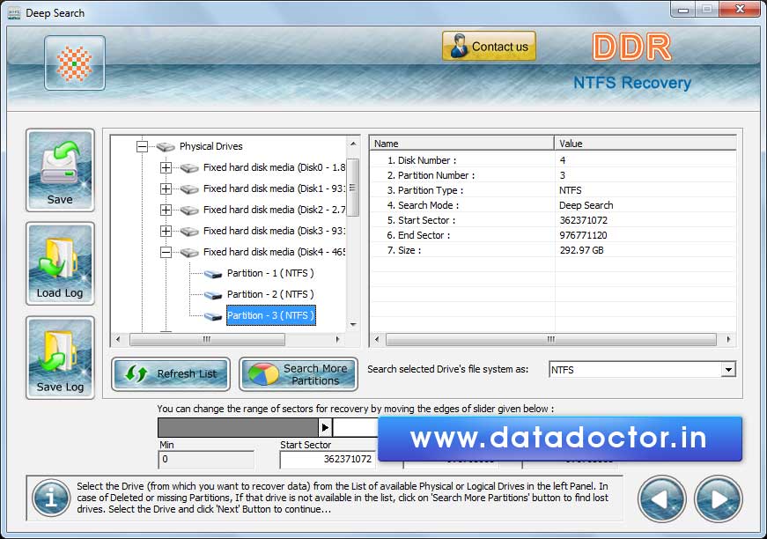Select Partition - 3 ( NTFS ) entry
Viewport: 767px width, 539px height.
pos(271,315)
